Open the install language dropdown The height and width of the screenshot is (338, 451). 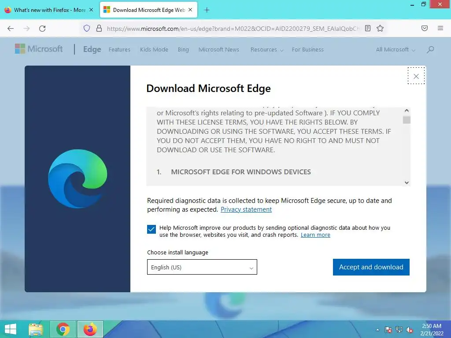[x=202, y=267]
